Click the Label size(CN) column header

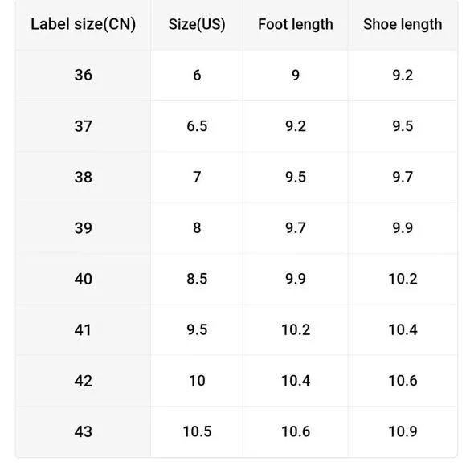(x=84, y=24)
